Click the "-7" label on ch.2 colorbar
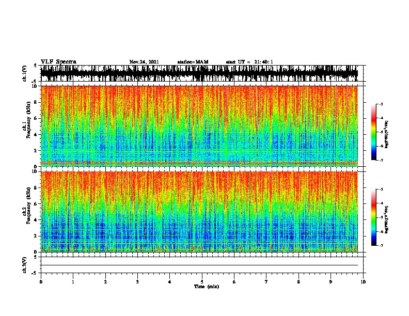409x316 pixels. [x=381, y=245]
